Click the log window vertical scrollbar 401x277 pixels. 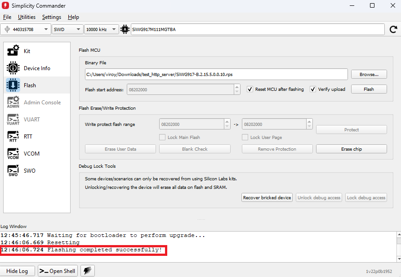tap(397, 246)
